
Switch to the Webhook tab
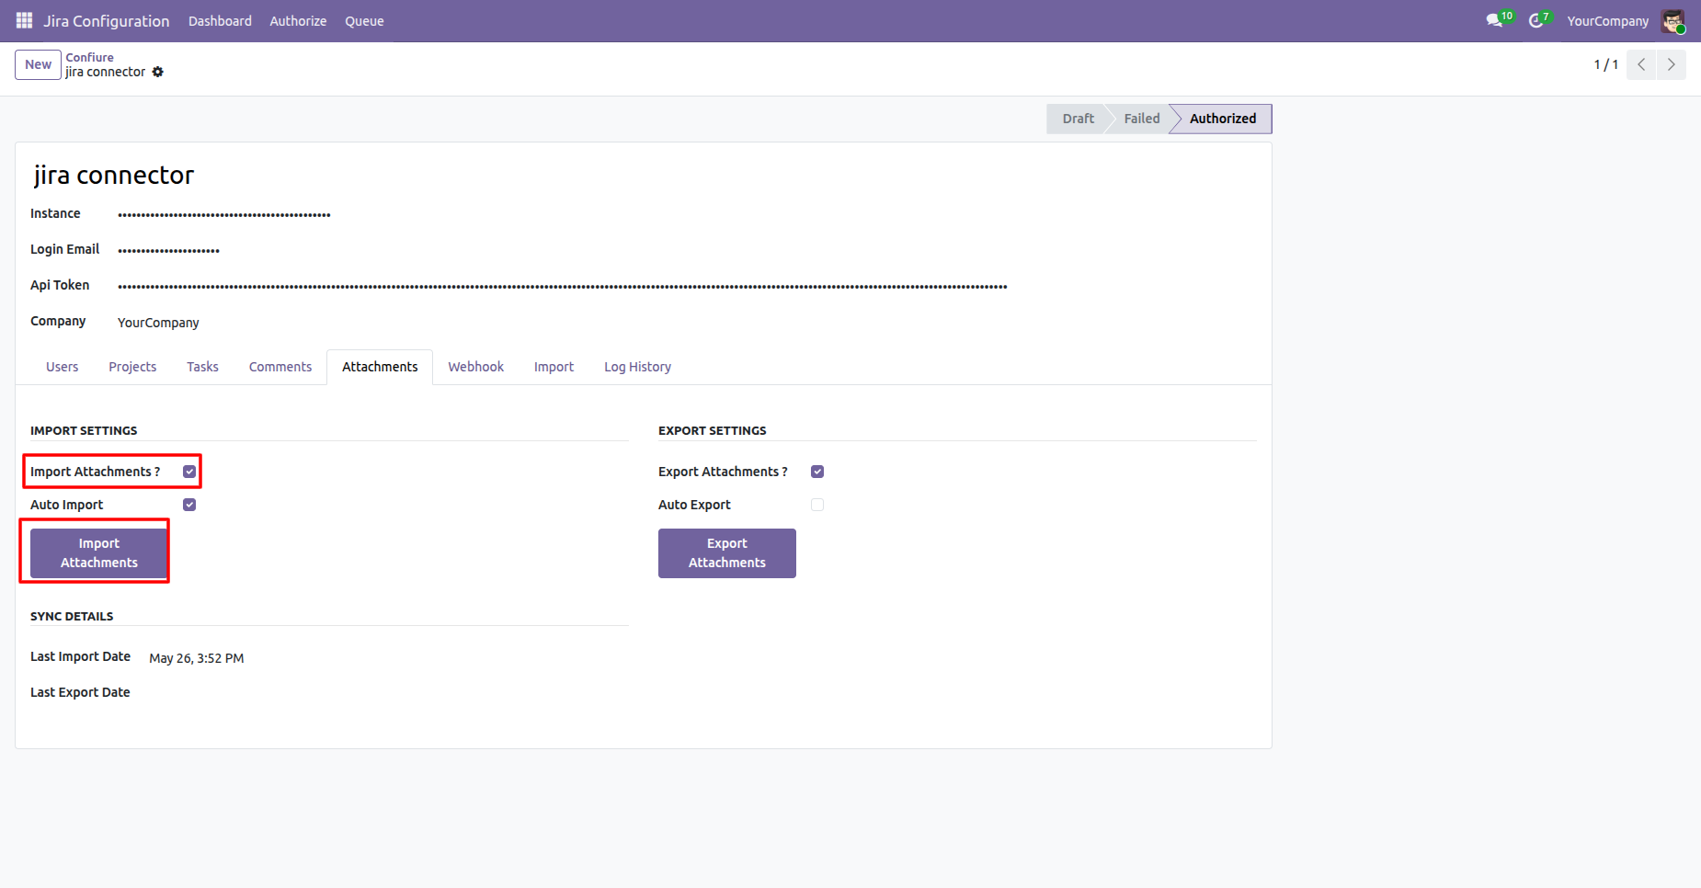(x=476, y=367)
